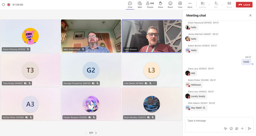This screenshot has width=256, height=136.
Task: Open options on Lilia Clarke's tile
Action: (x=154, y=83)
